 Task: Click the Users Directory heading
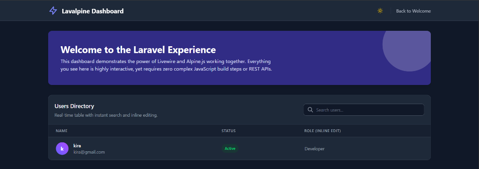click(74, 106)
